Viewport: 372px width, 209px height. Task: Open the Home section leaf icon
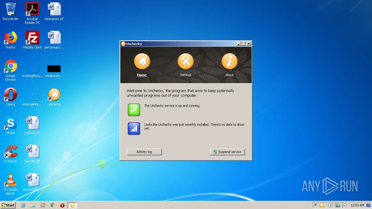(x=142, y=61)
